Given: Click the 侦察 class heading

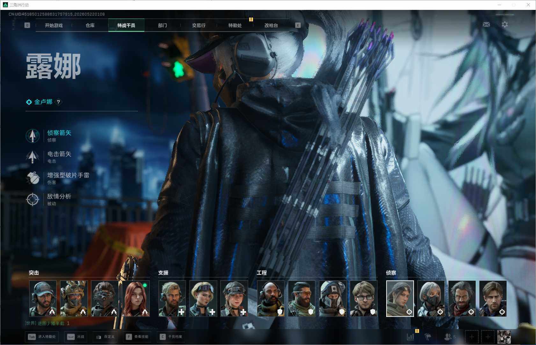Looking at the screenshot, I should tap(391, 273).
